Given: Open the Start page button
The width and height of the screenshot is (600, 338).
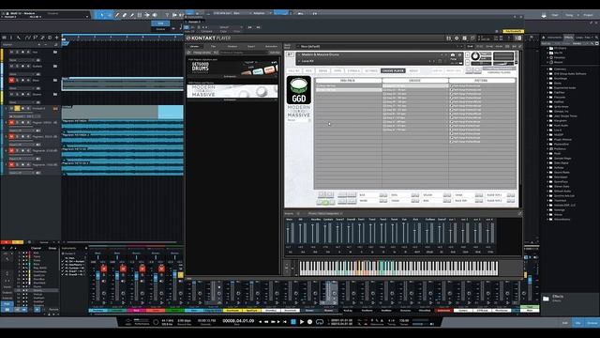Looking at the screenshot, I should point(555,15).
